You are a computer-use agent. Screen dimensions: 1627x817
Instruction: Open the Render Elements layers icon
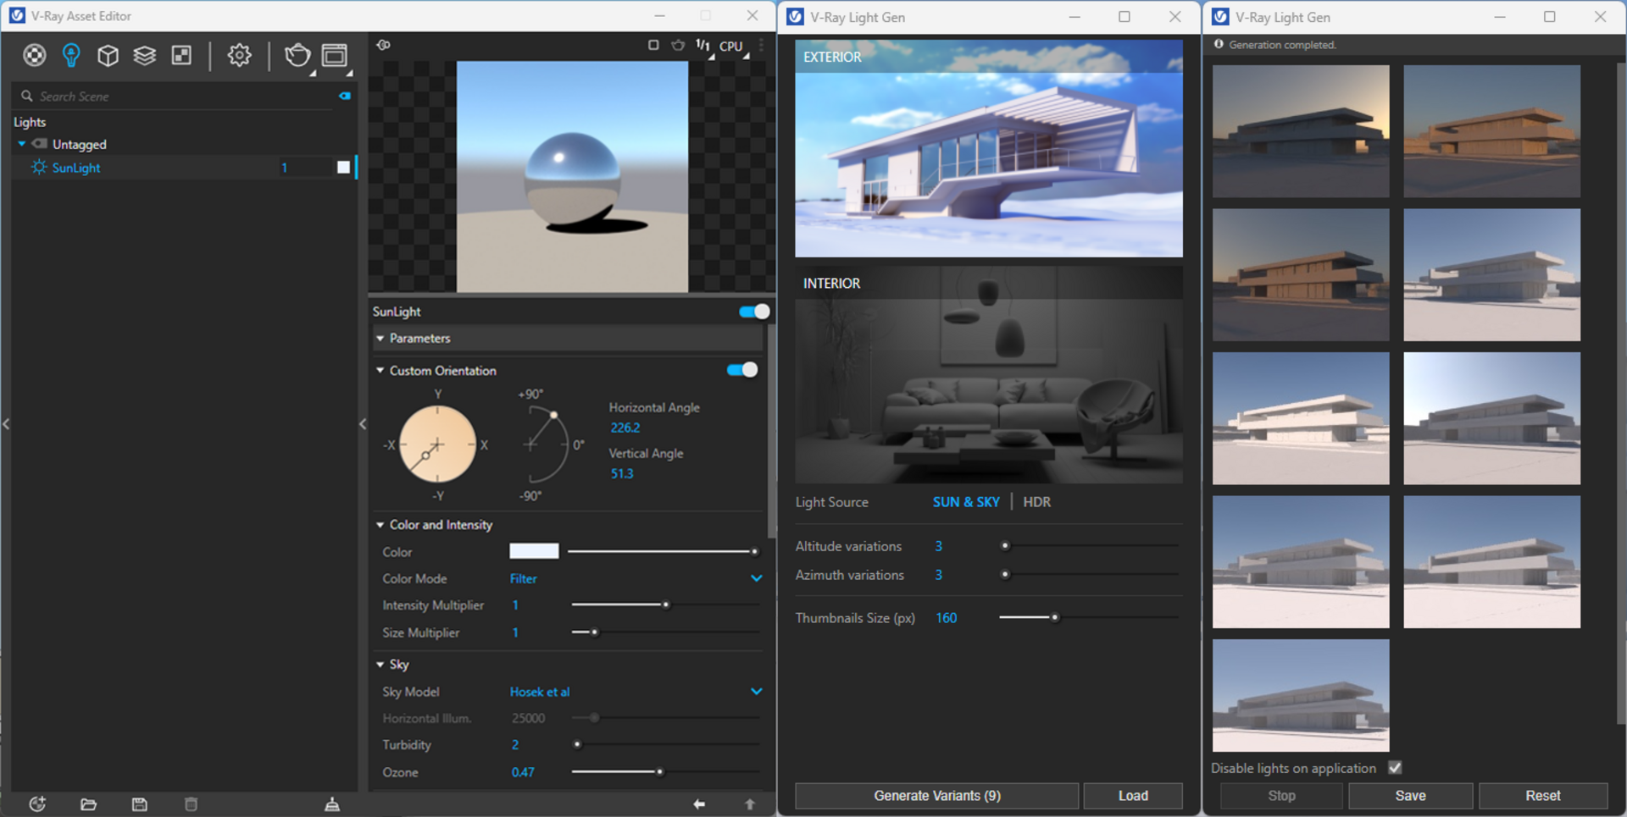coord(145,56)
